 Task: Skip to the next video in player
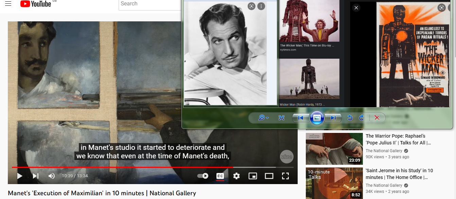(36, 176)
